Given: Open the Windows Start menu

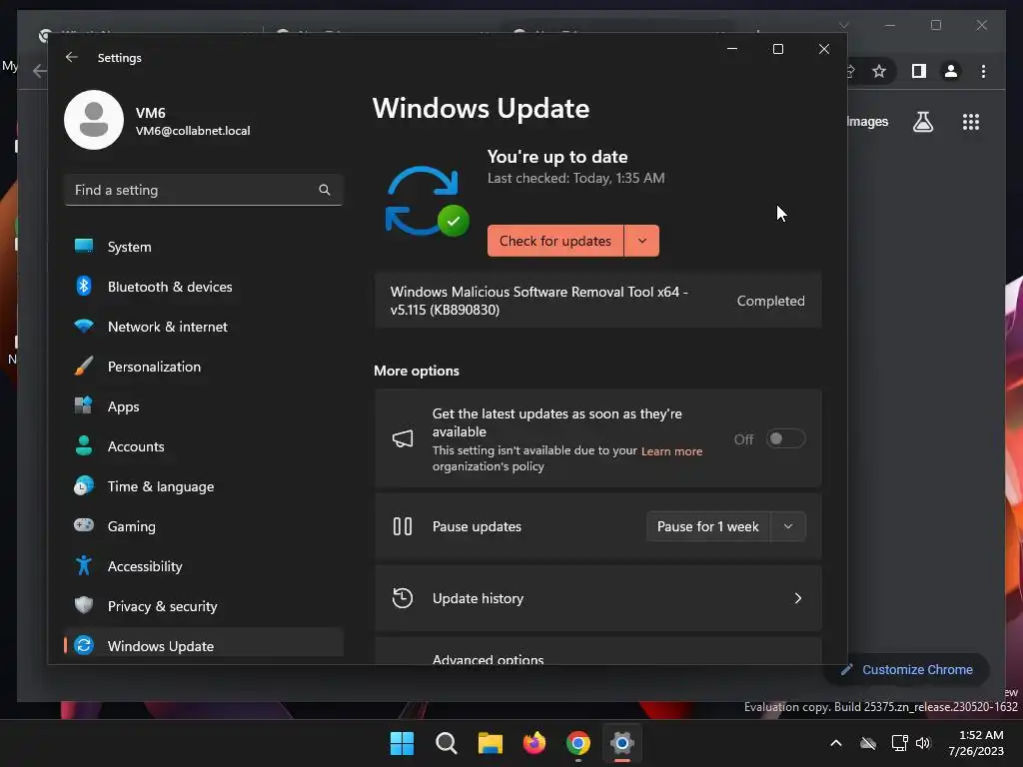Looking at the screenshot, I should pos(402,743).
